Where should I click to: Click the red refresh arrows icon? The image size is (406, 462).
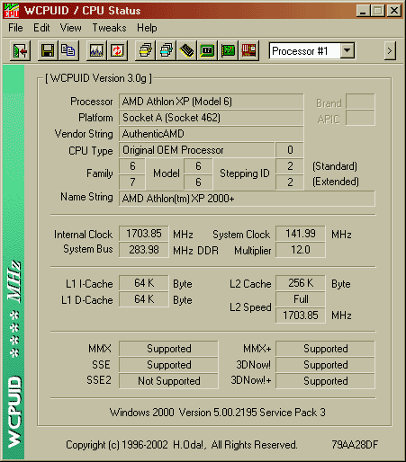click(117, 51)
